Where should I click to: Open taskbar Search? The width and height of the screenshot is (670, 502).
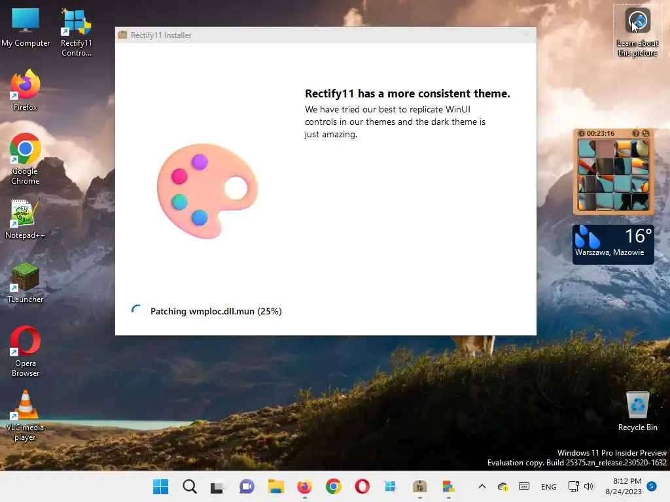pos(189,486)
